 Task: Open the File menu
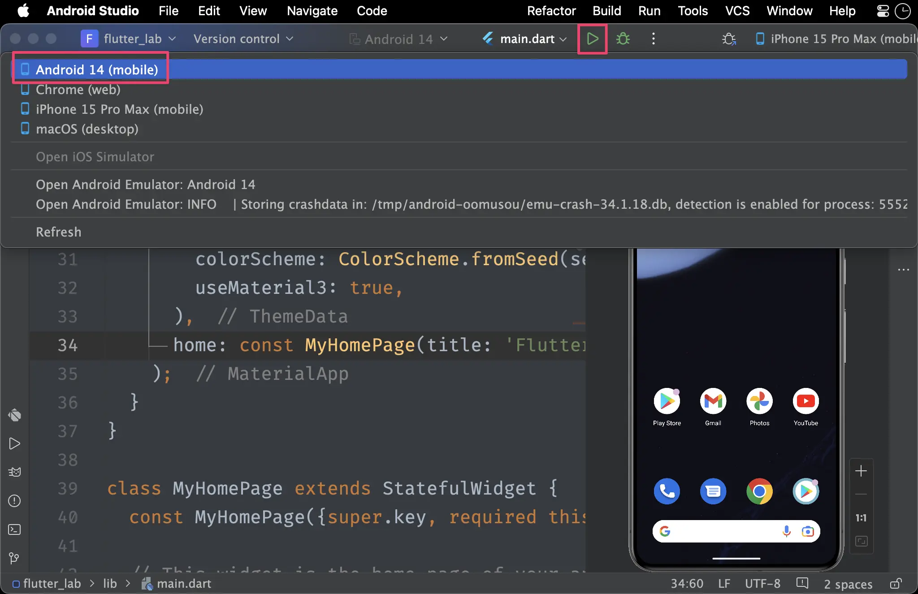coord(169,11)
